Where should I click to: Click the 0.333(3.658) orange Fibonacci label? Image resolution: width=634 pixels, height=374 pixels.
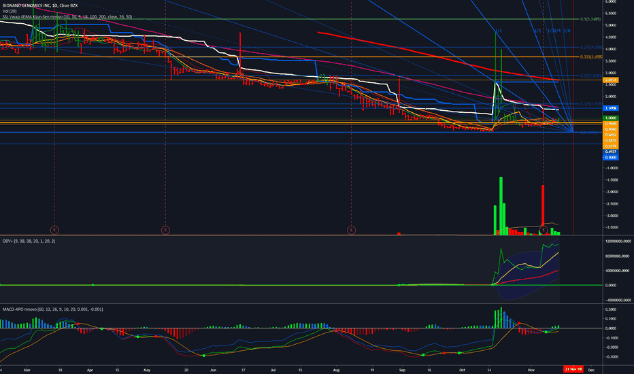click(x=590, y=57)
